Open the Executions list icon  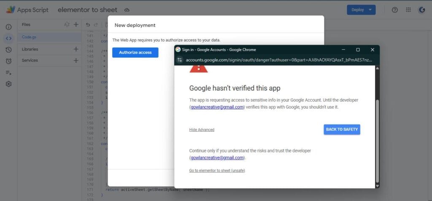(x=8, y=73)
